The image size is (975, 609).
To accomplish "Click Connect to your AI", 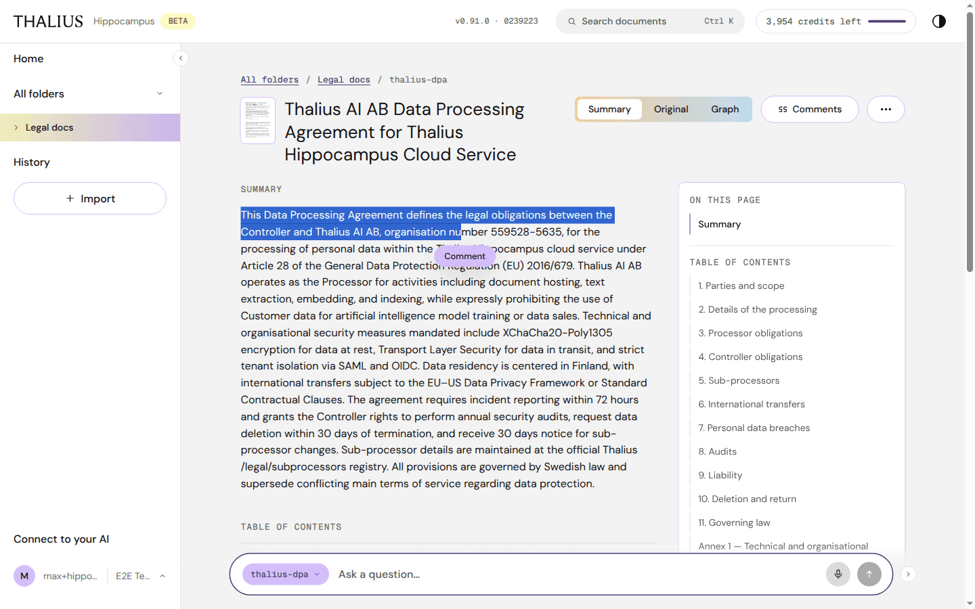I will [61, 539].
